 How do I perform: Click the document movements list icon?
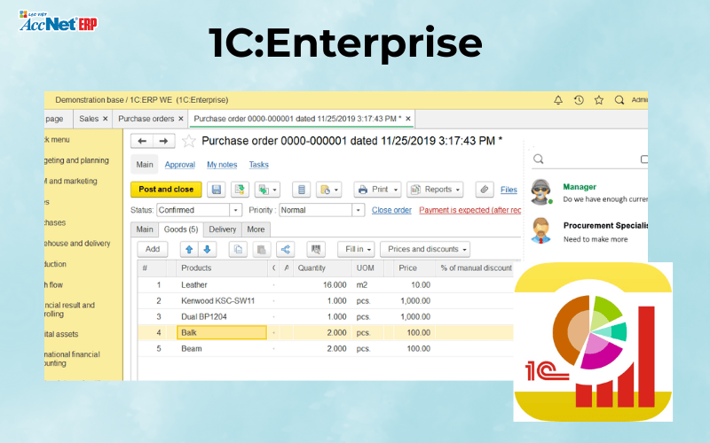point(301,190)
